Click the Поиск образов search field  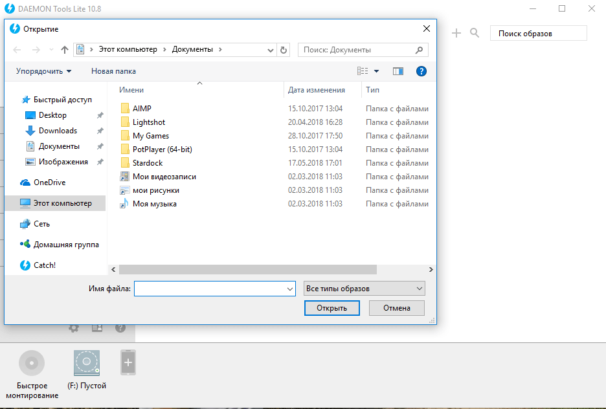click(x=539, y=33)
